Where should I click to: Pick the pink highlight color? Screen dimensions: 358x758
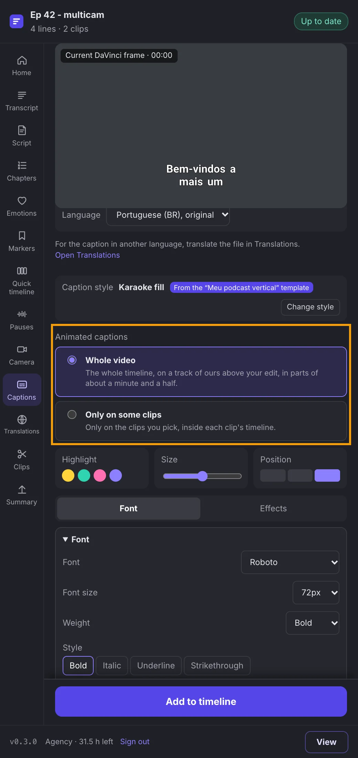click(x=100, y=475)
